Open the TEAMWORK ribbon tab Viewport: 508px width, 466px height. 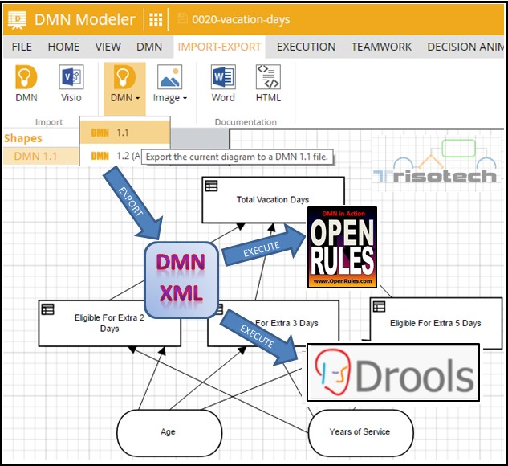tap(380, 47)
